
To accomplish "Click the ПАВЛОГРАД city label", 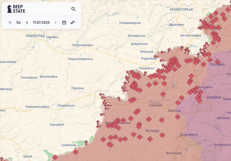I will [35, 36].
